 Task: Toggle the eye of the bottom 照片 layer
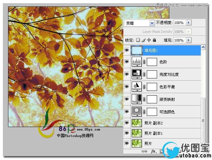coord(127,143)
